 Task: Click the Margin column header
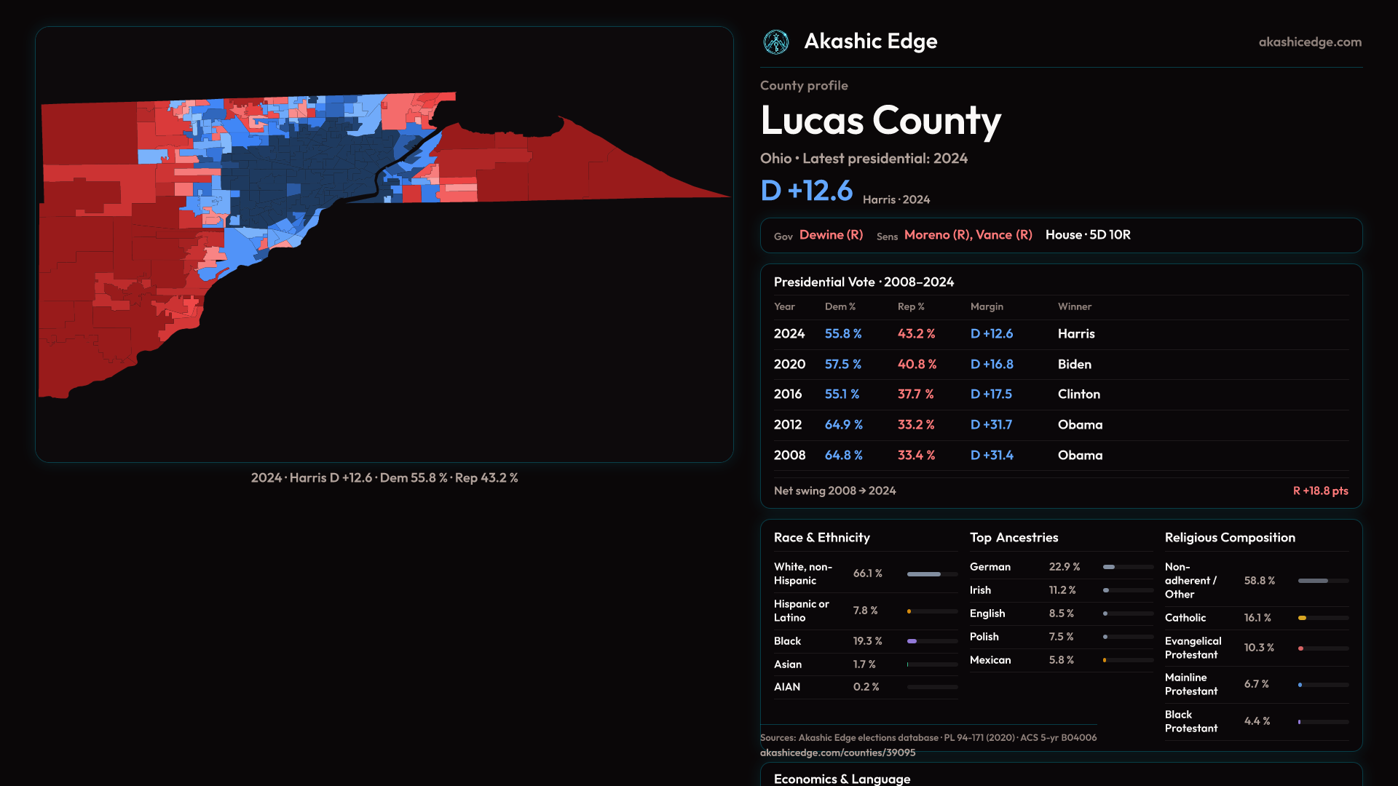987,307
